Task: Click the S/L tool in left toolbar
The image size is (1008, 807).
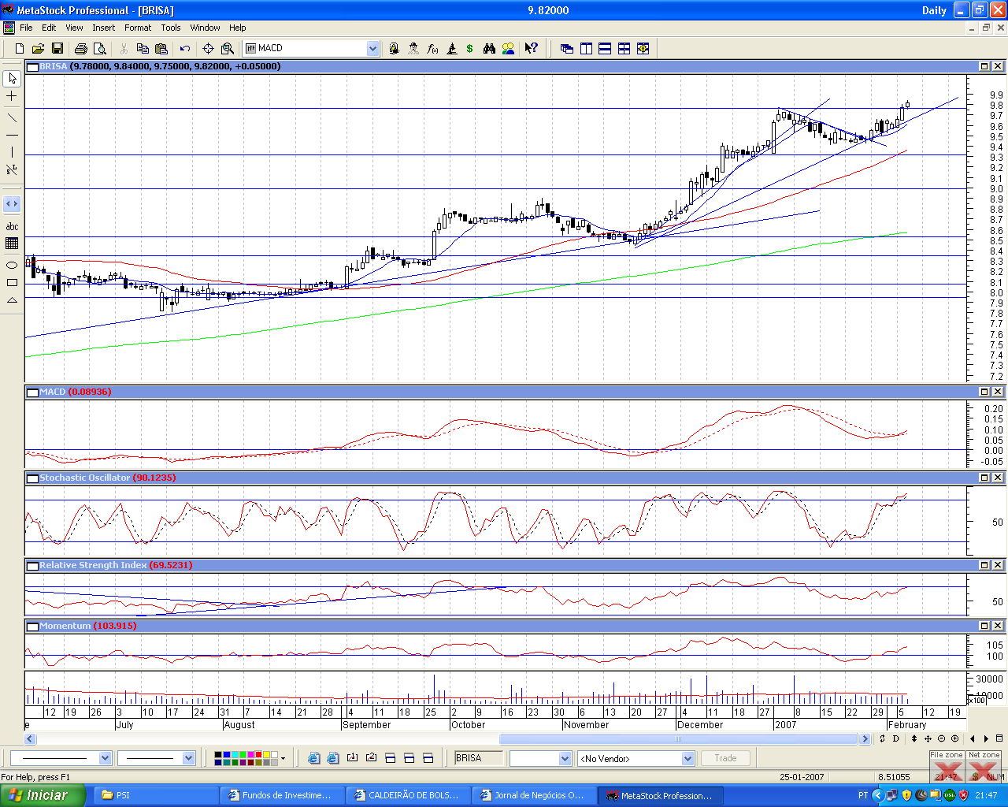Action: point(12,169)
